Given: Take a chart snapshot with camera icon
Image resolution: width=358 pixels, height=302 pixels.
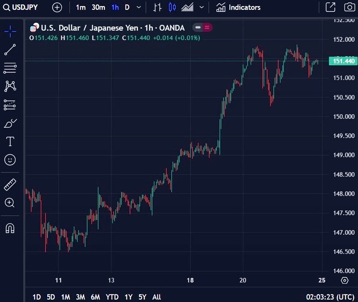Looking at the screenshot, I should click(x=349, y=7).
